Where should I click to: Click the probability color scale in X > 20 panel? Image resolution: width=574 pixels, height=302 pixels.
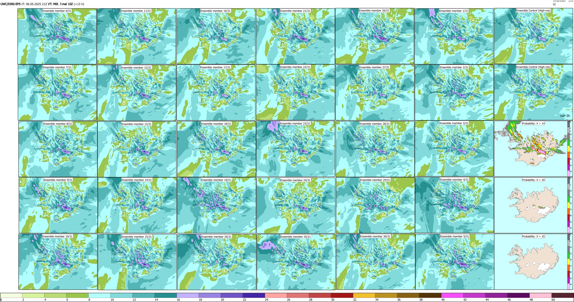[x=569, y=205]
